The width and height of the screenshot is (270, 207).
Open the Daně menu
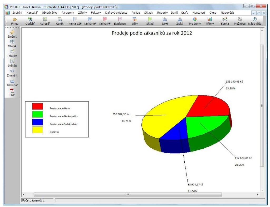(174, 13)
